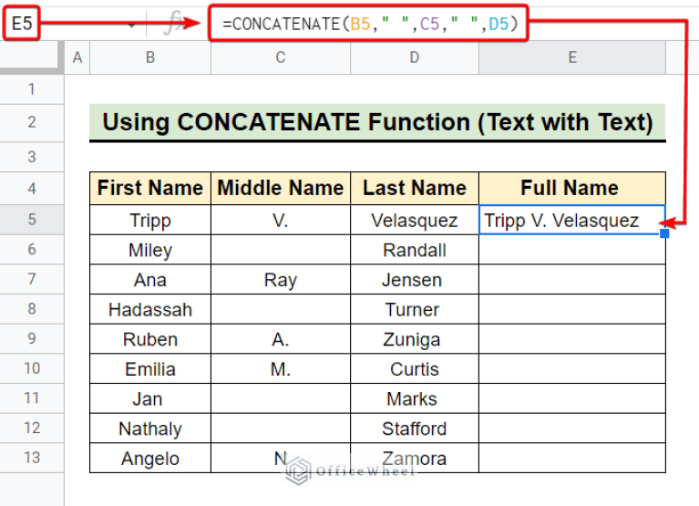Click the select-all corner box
699x506 pixels.
click(32, 57)
